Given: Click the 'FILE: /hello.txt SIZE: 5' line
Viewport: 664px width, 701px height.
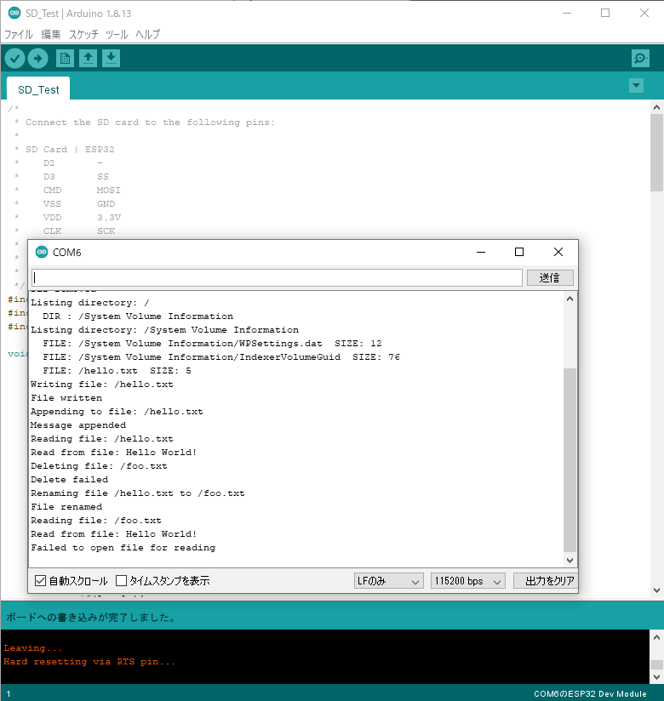Looking at the screenshot, I should 117,371.
